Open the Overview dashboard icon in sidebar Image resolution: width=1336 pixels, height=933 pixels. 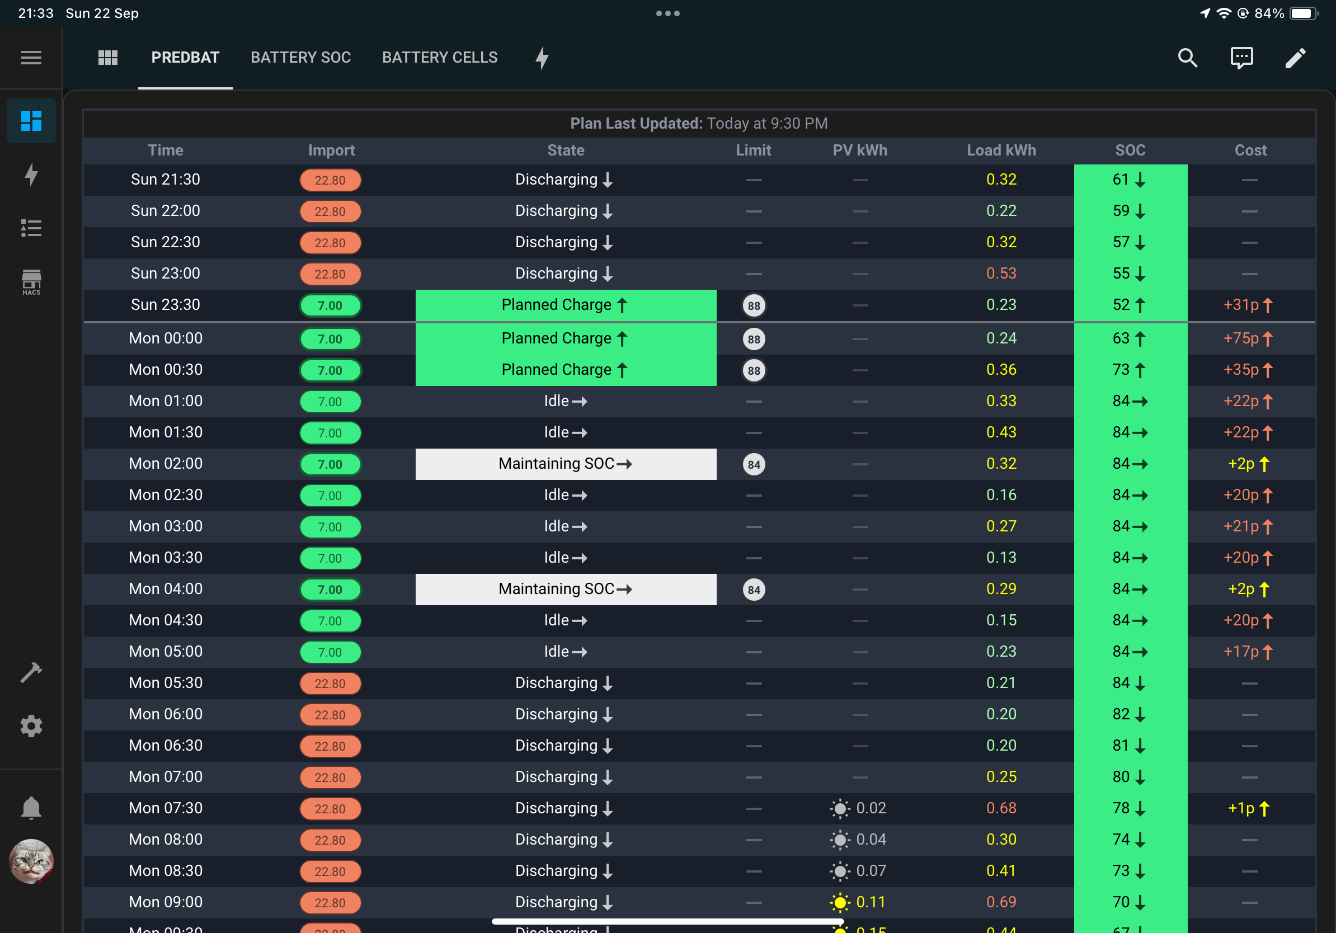[x=31, y=121]
